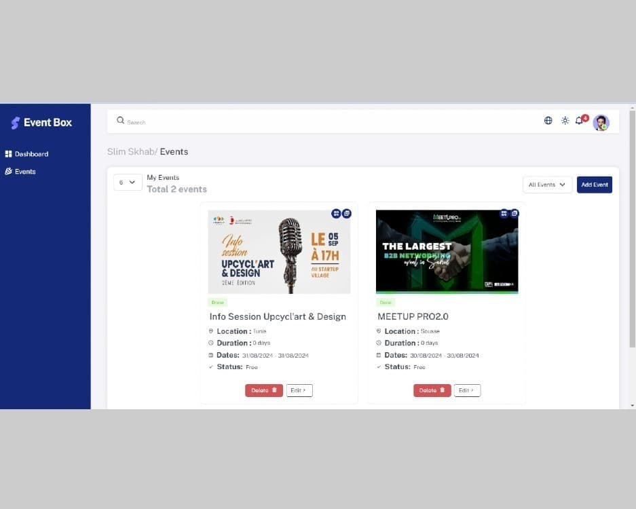Viewport: 636px width, 509px height.
Task: Click the Event Box logo
Action: point(41,123)
